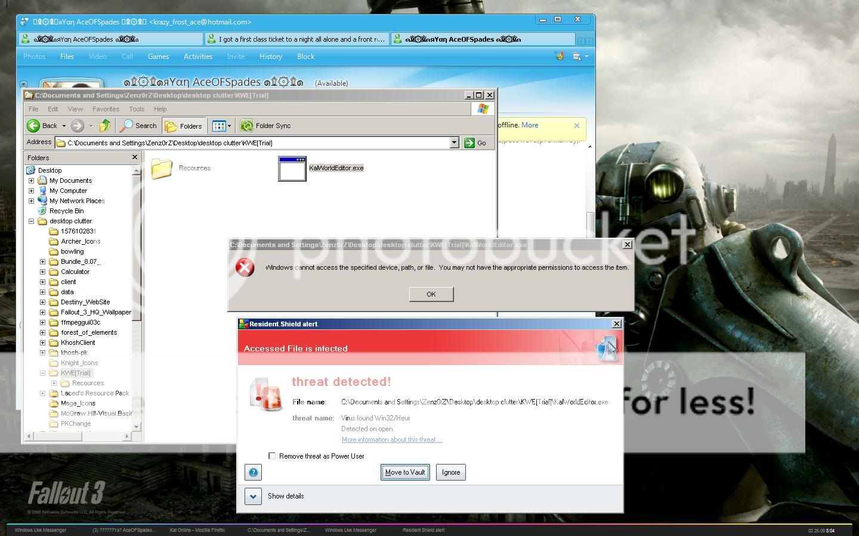This screenshot has width=859, height=536.
Task: Click the Kal Online Firefox taskbar item
Action: [197, 530]
